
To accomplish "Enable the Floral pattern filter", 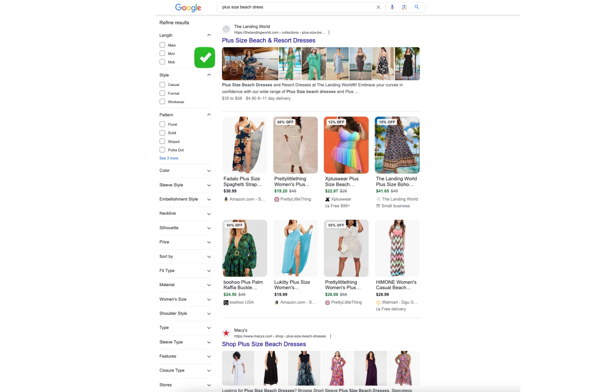I will [x=162, y=124].
